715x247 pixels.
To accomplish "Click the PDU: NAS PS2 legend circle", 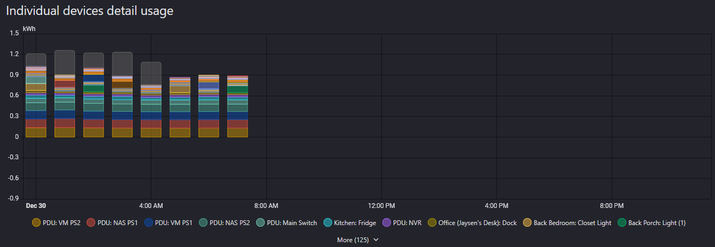I will pos(203,222).
